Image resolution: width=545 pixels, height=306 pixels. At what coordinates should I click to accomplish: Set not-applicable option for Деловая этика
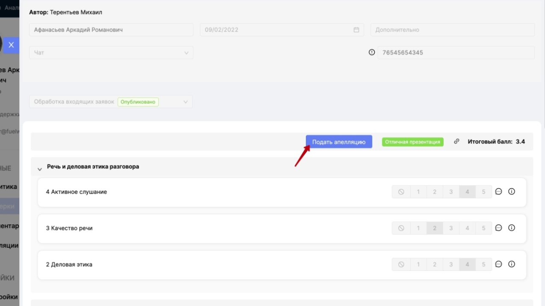[x=401, y=265]
